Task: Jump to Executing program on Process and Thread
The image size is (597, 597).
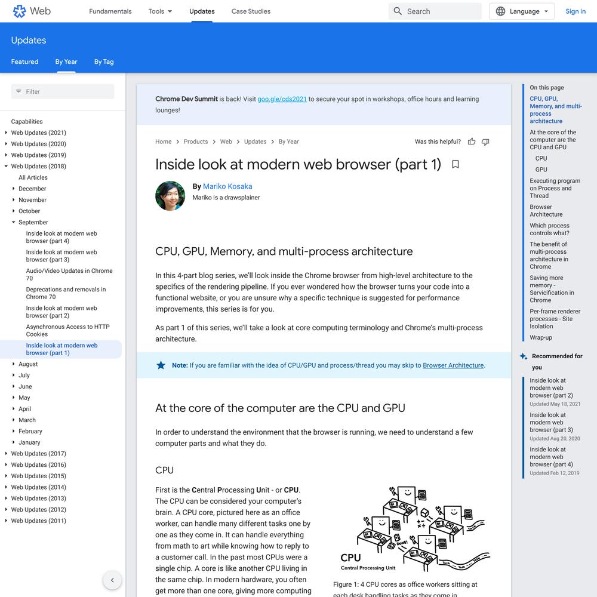Action: [x=555, y=188]
